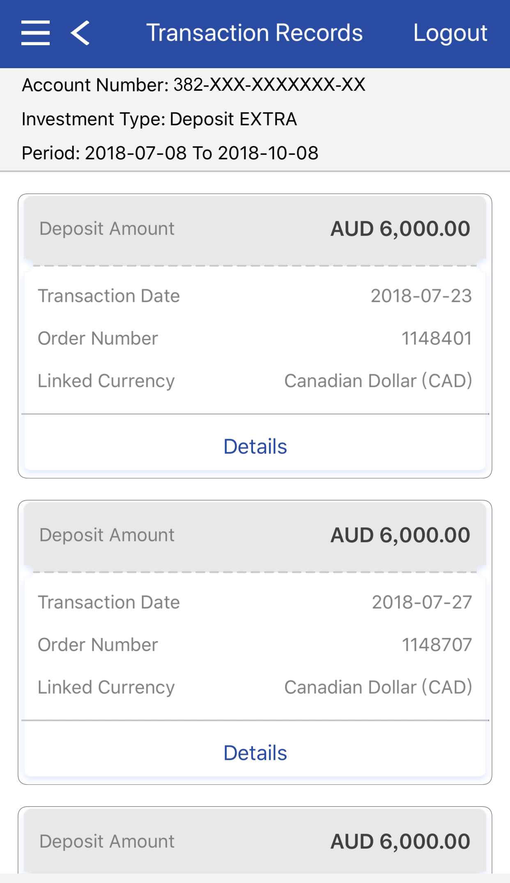Image resolution: width=510 pixels, height=883 pixels.
Task: Tap order number 1148401
Action: tap(436, 338)
